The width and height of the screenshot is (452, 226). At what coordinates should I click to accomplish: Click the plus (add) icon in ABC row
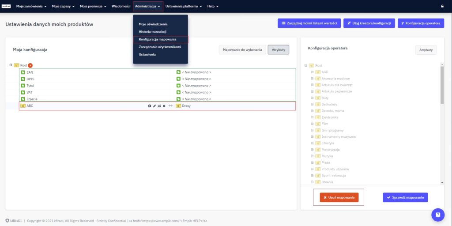click(x=150, y=106)
